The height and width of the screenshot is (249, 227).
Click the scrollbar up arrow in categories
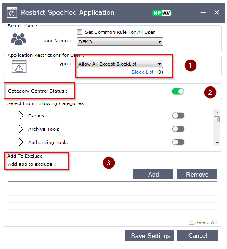click(x=217, y=113)
